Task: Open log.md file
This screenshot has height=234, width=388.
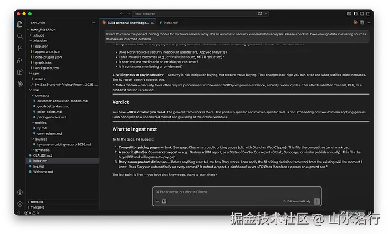Action: [63, 166]
